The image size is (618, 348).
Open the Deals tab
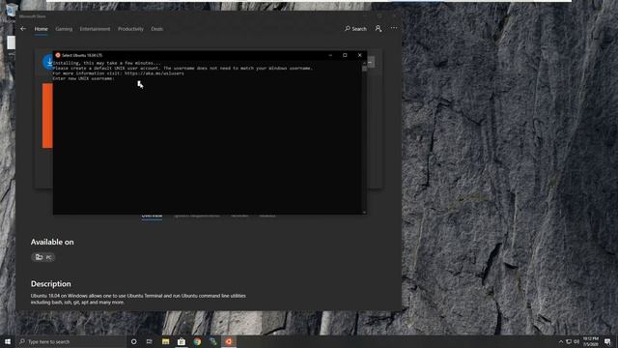pyautogui.click(x=156, y=29)
